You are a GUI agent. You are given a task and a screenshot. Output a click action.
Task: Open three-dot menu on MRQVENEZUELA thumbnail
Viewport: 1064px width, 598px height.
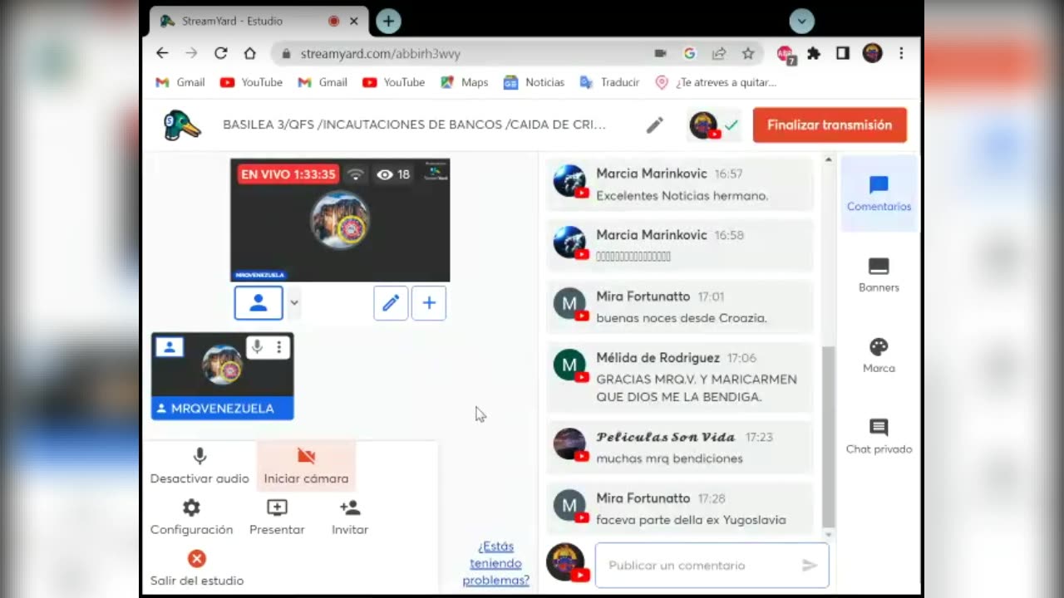pyautogui.click(x=278, y=346)
